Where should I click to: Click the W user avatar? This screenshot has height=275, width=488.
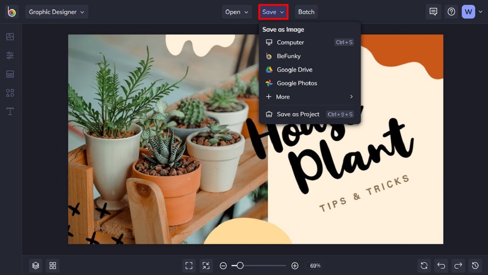pos(468,12)
